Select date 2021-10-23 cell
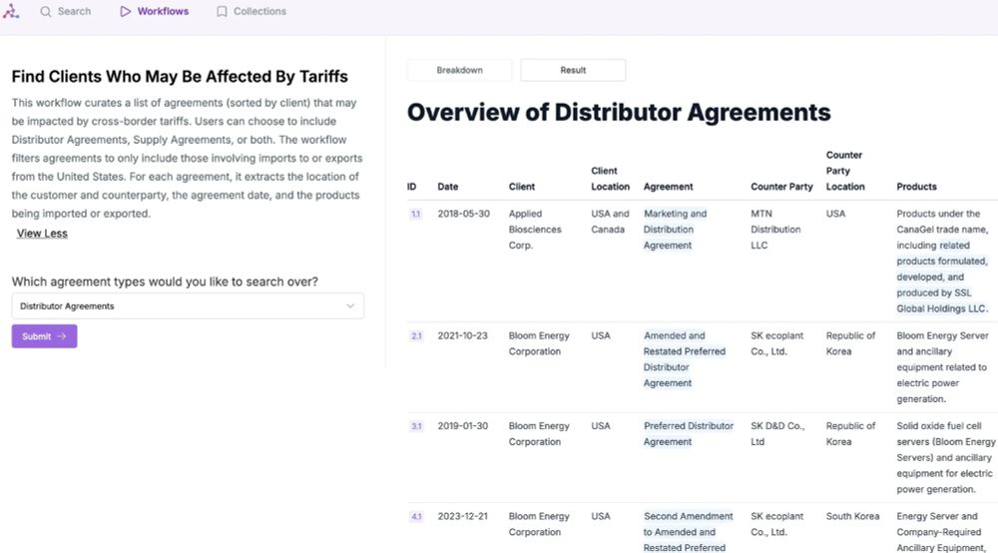 pyautogui.click(x=462, y=336)
